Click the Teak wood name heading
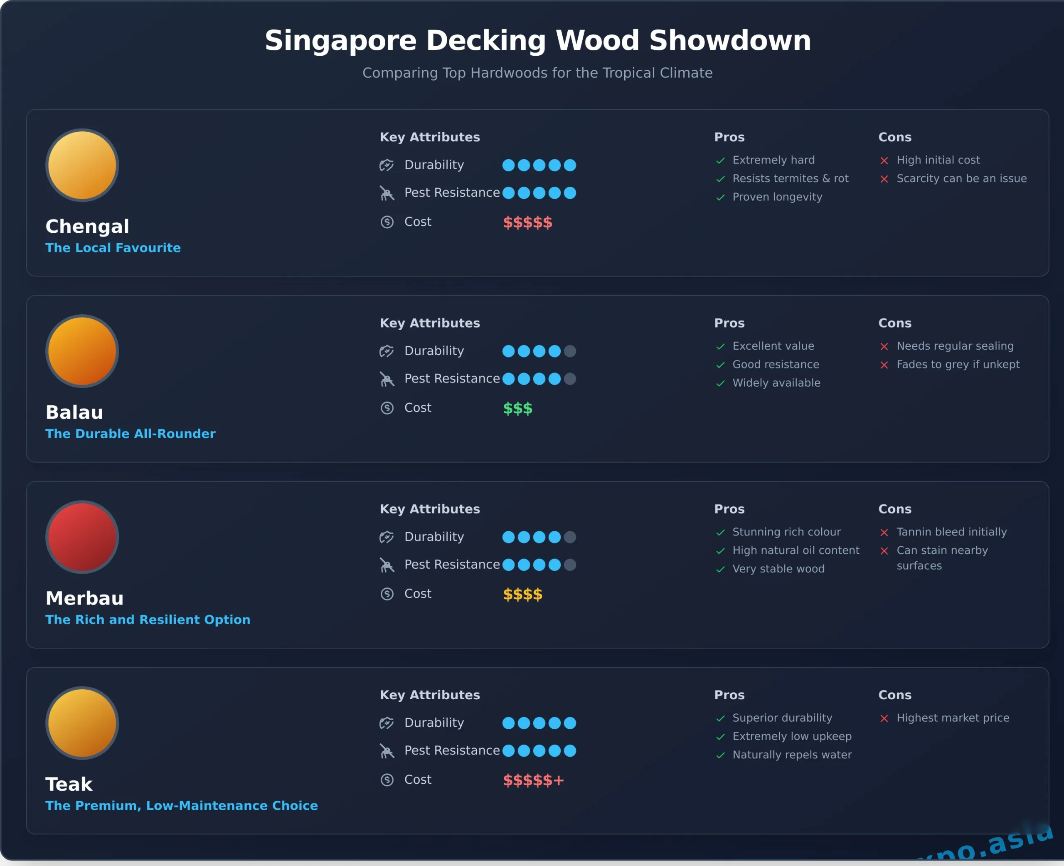The height and width of the screenshot is (866, 1064). (x=69, y=785)
